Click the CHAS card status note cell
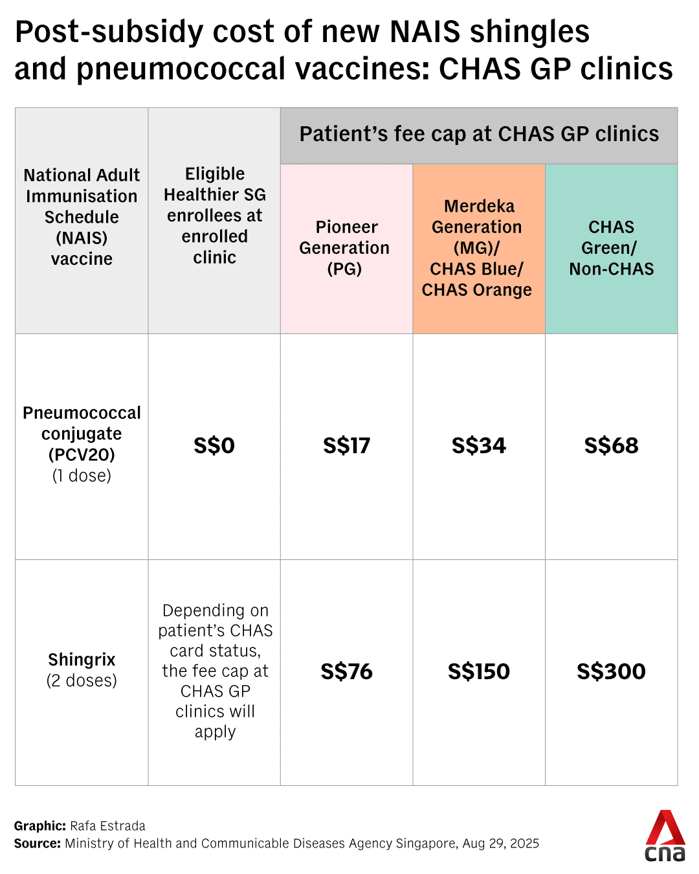699x874 pixels. (215, 671)
